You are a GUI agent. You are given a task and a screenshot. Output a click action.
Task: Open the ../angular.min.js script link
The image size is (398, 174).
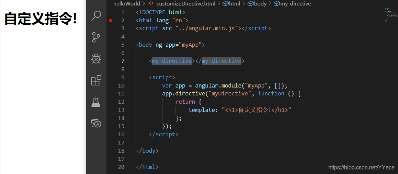(x=207, y=28)
